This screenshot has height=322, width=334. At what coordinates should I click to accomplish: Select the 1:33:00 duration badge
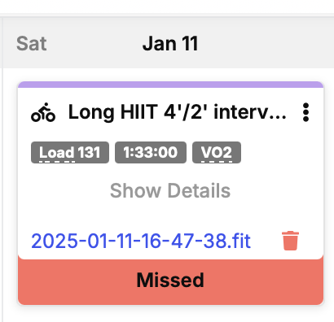click(151, 152)
